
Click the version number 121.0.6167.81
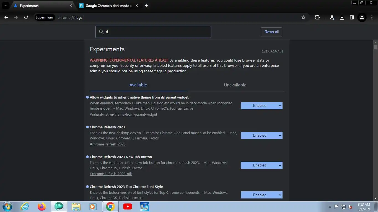tap(273, 51)
